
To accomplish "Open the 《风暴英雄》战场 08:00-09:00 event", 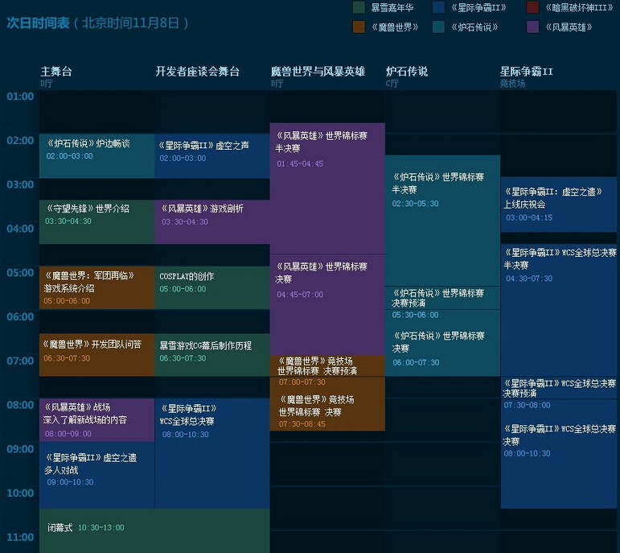I will (x=96, y=419).
